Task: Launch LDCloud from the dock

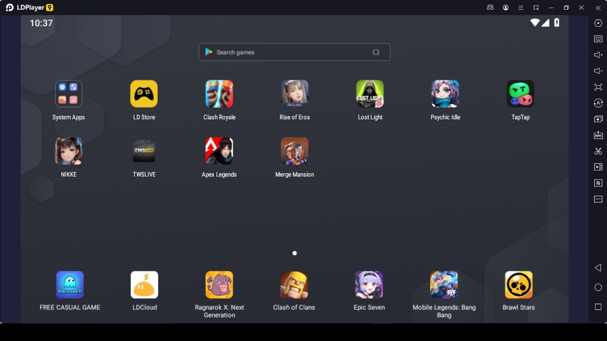Action: pyautogui.click(x=145, y=285)
